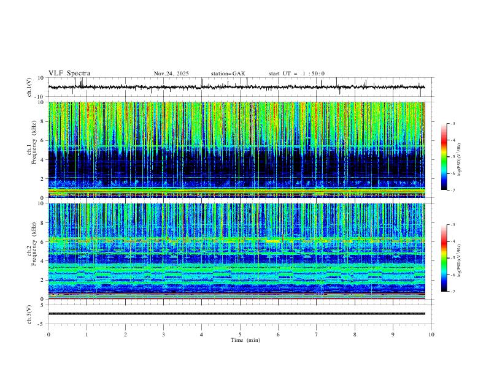Click time axis tick label '0'
This screenshot has width=486, height=375.
coord(48,335)
